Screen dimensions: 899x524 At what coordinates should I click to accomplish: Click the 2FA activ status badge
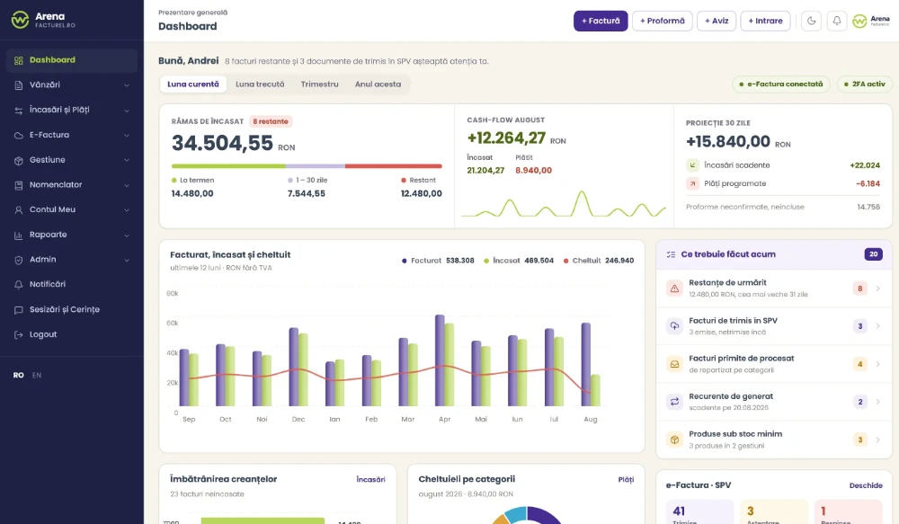[864, 84]
